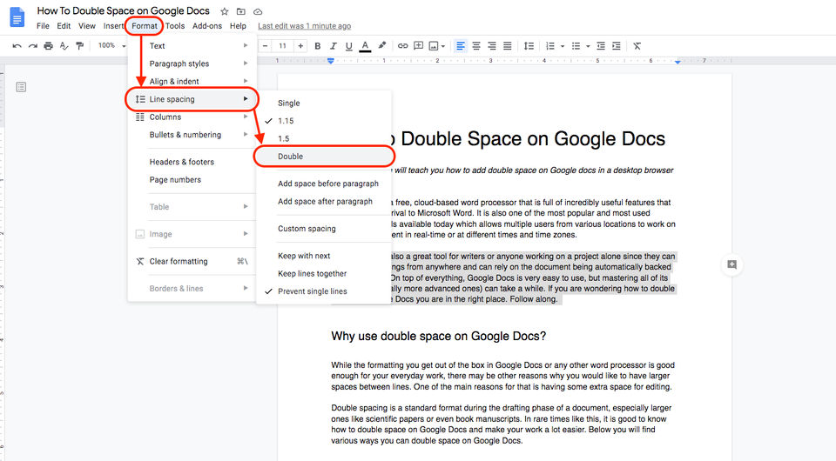Create a numbered list
The height and width of the screenshot is (461, 836).
pos(550,46)
